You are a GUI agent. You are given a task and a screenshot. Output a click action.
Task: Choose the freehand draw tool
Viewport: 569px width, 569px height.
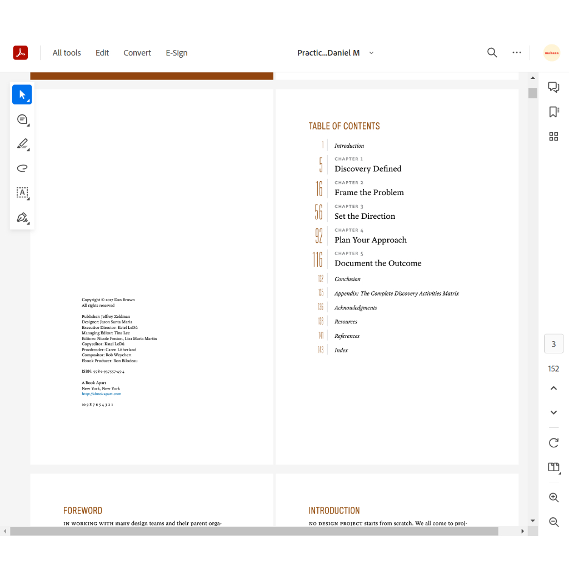coord(22,168)
